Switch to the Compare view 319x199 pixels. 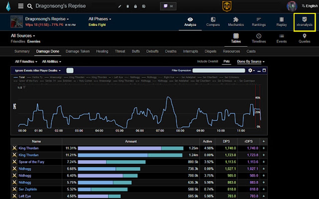click(213, 22)
